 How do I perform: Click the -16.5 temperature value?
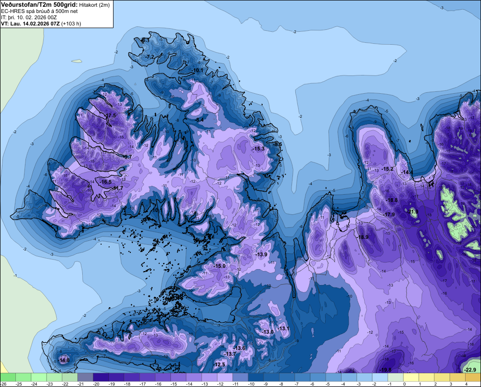pos(105,182)
